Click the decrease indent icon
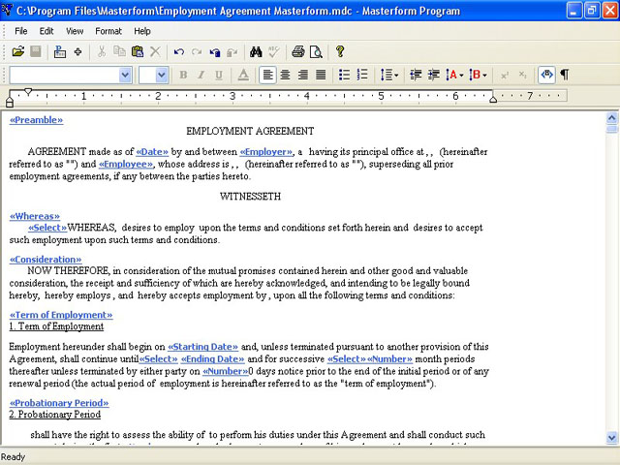620x465 pixels. [x=416, y=75]
